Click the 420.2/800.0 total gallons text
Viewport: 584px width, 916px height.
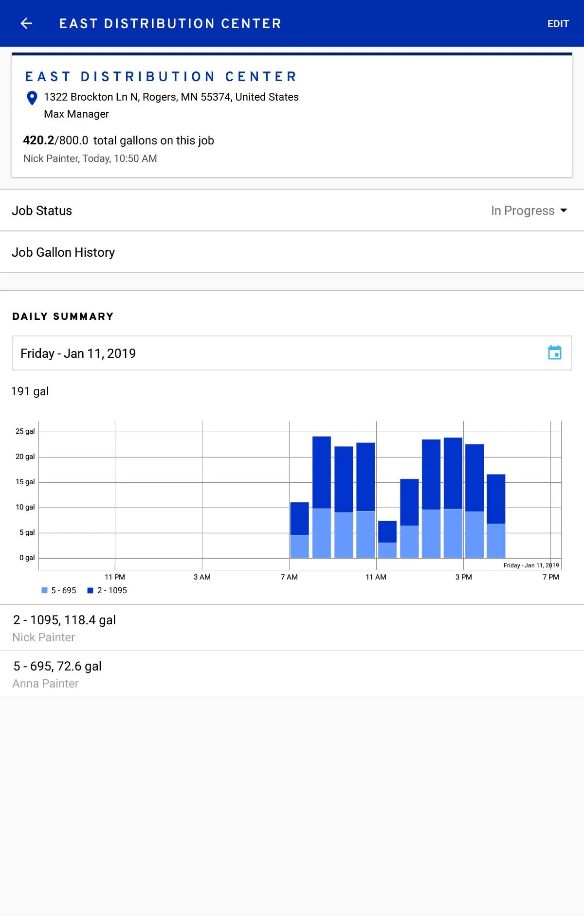coord(118,141)
